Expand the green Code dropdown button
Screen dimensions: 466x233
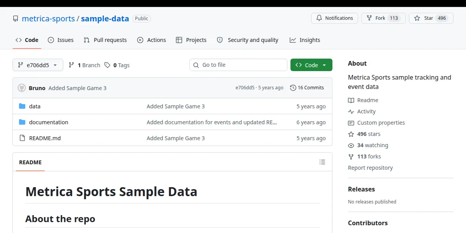point(311,65)
